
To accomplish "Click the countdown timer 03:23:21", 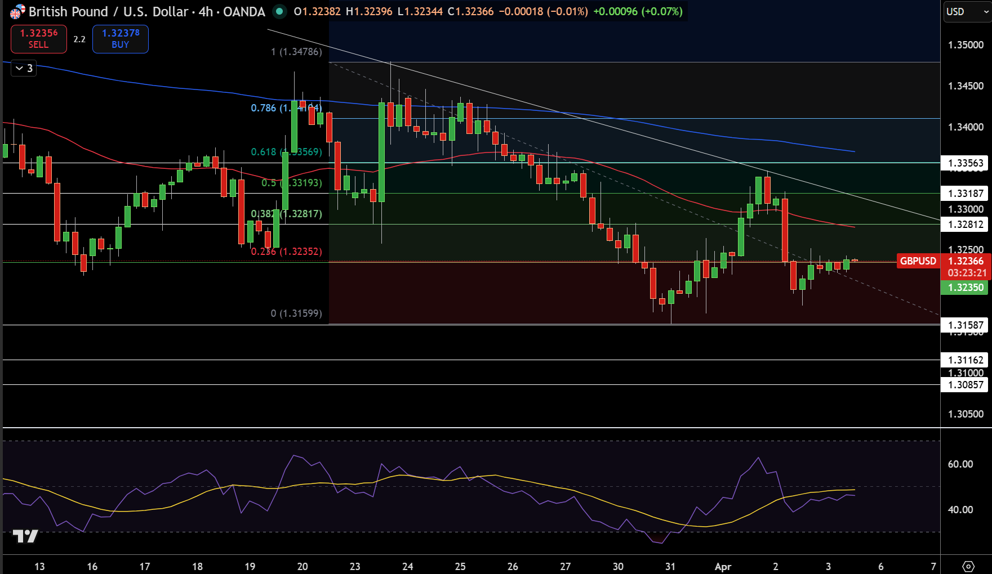I will coord(967,273).
